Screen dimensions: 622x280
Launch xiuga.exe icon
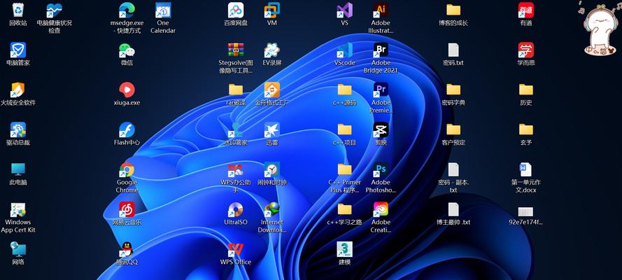click(127, 90)
